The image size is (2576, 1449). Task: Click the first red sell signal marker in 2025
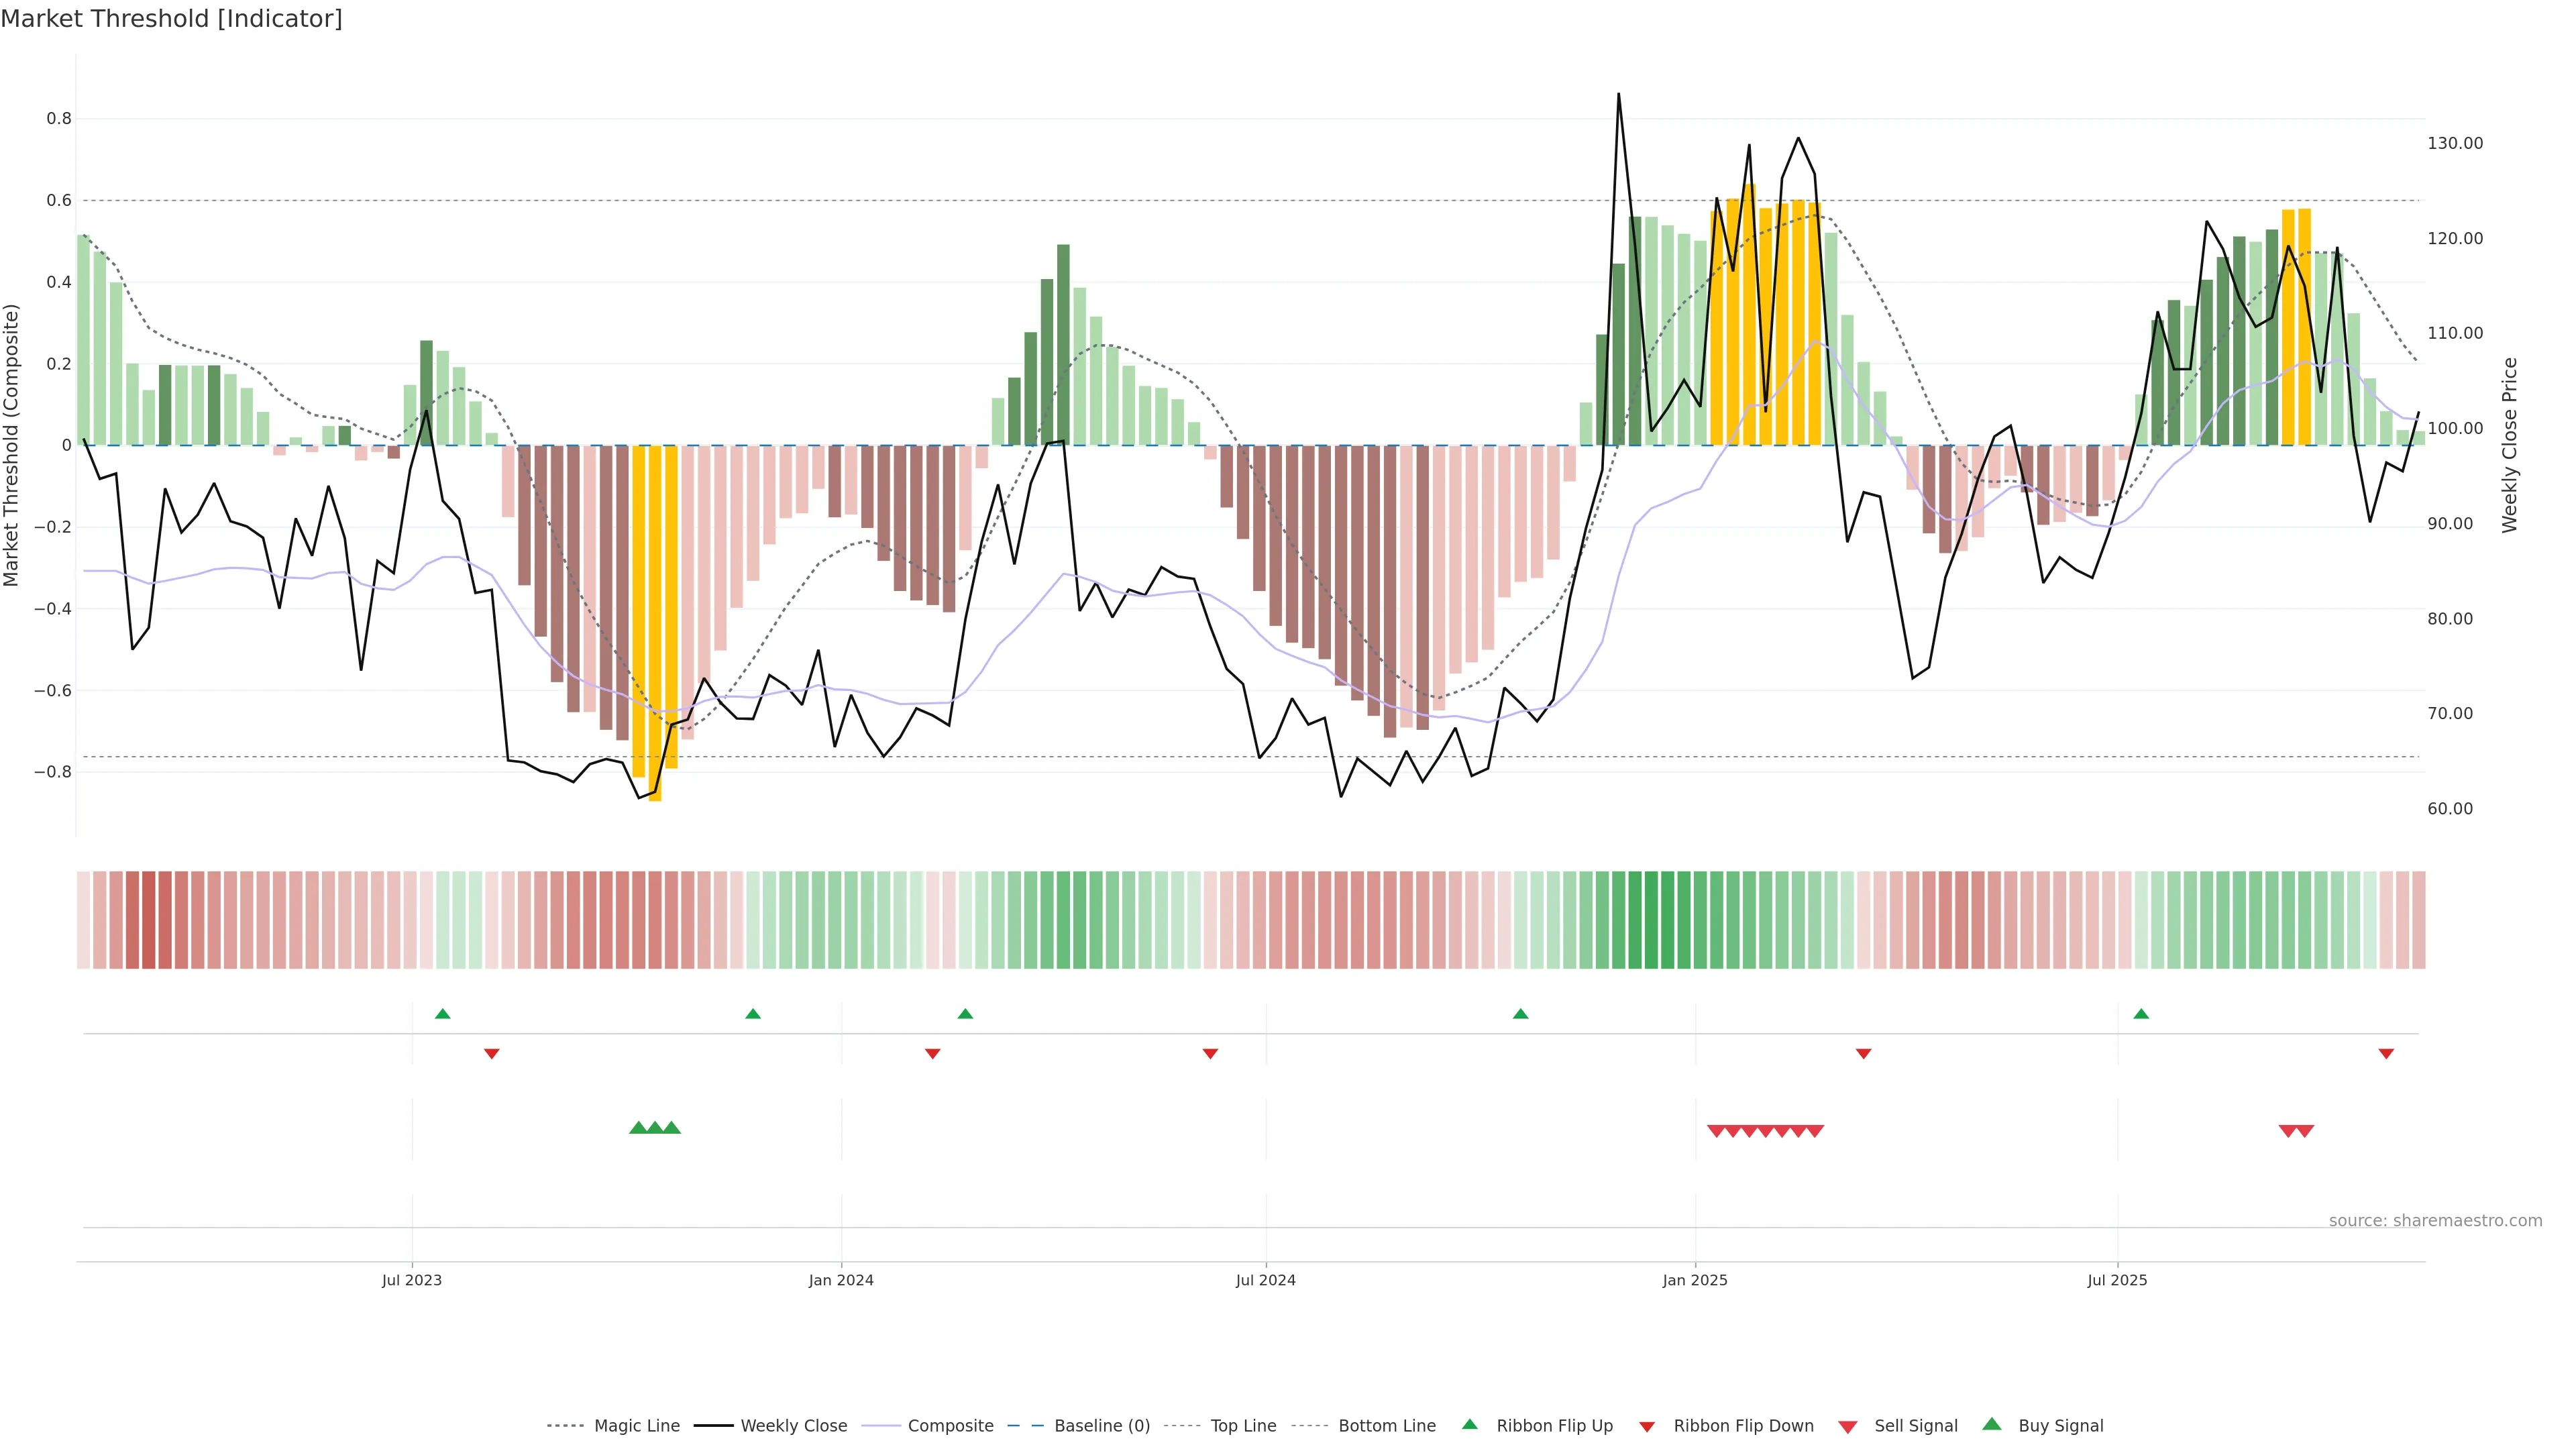pyautogui.click(x=1716, y=1131)
